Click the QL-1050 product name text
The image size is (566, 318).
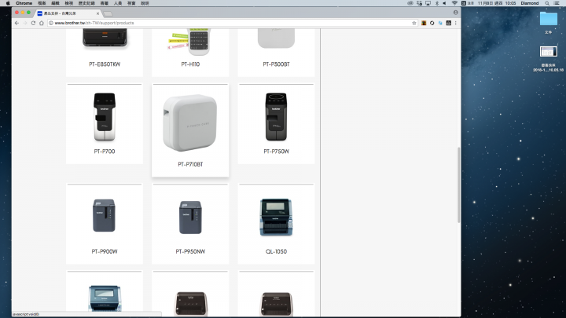click(276, 251)
